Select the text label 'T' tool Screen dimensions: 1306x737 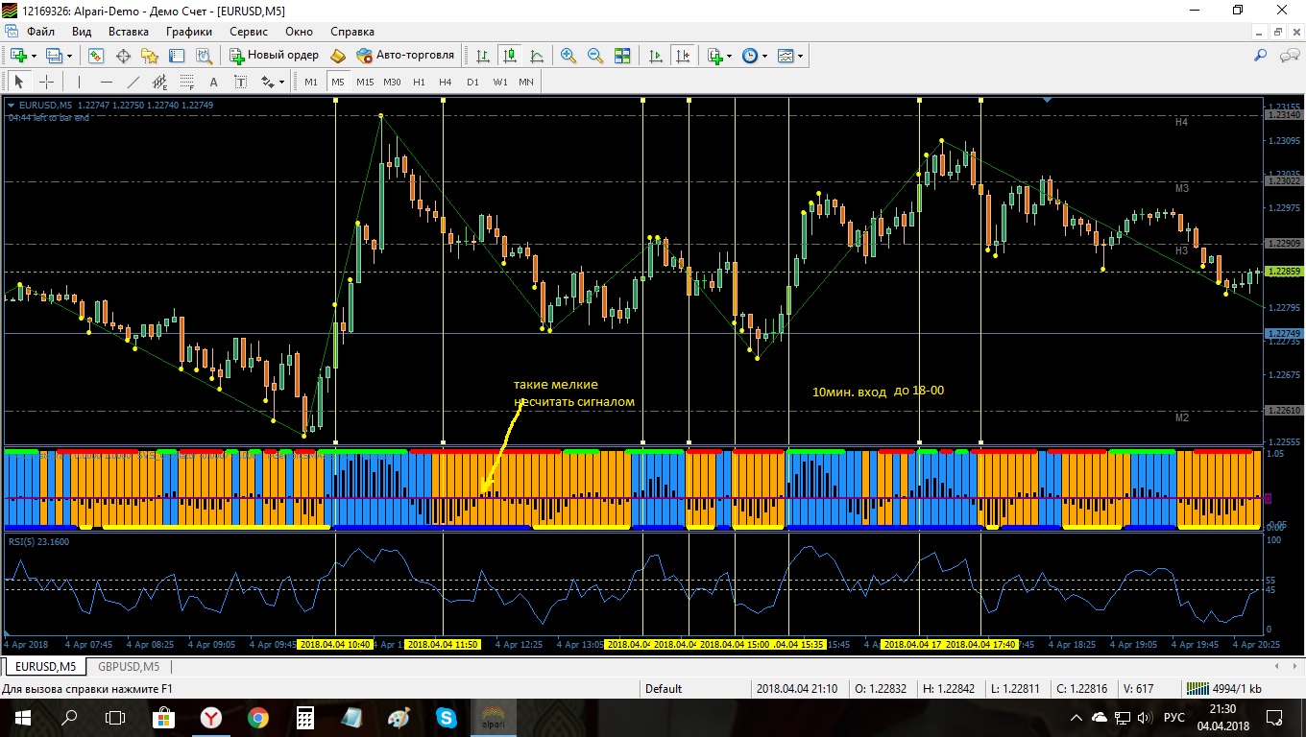pyautogui.click(x=240, y=82)
